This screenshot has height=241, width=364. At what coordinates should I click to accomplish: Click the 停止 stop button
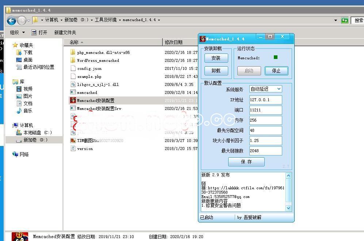[276, 71]
